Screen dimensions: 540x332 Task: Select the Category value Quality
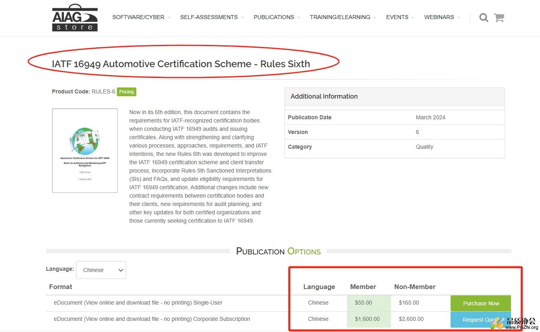pyautogui.click(x=424, y=147)
